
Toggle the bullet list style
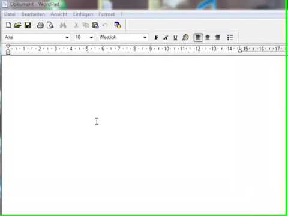[x=230, y=37]
